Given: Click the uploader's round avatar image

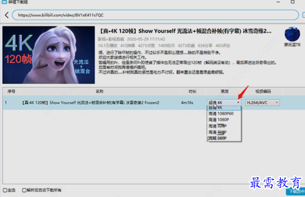Looking at the screenshot, I should click(292, 34).
